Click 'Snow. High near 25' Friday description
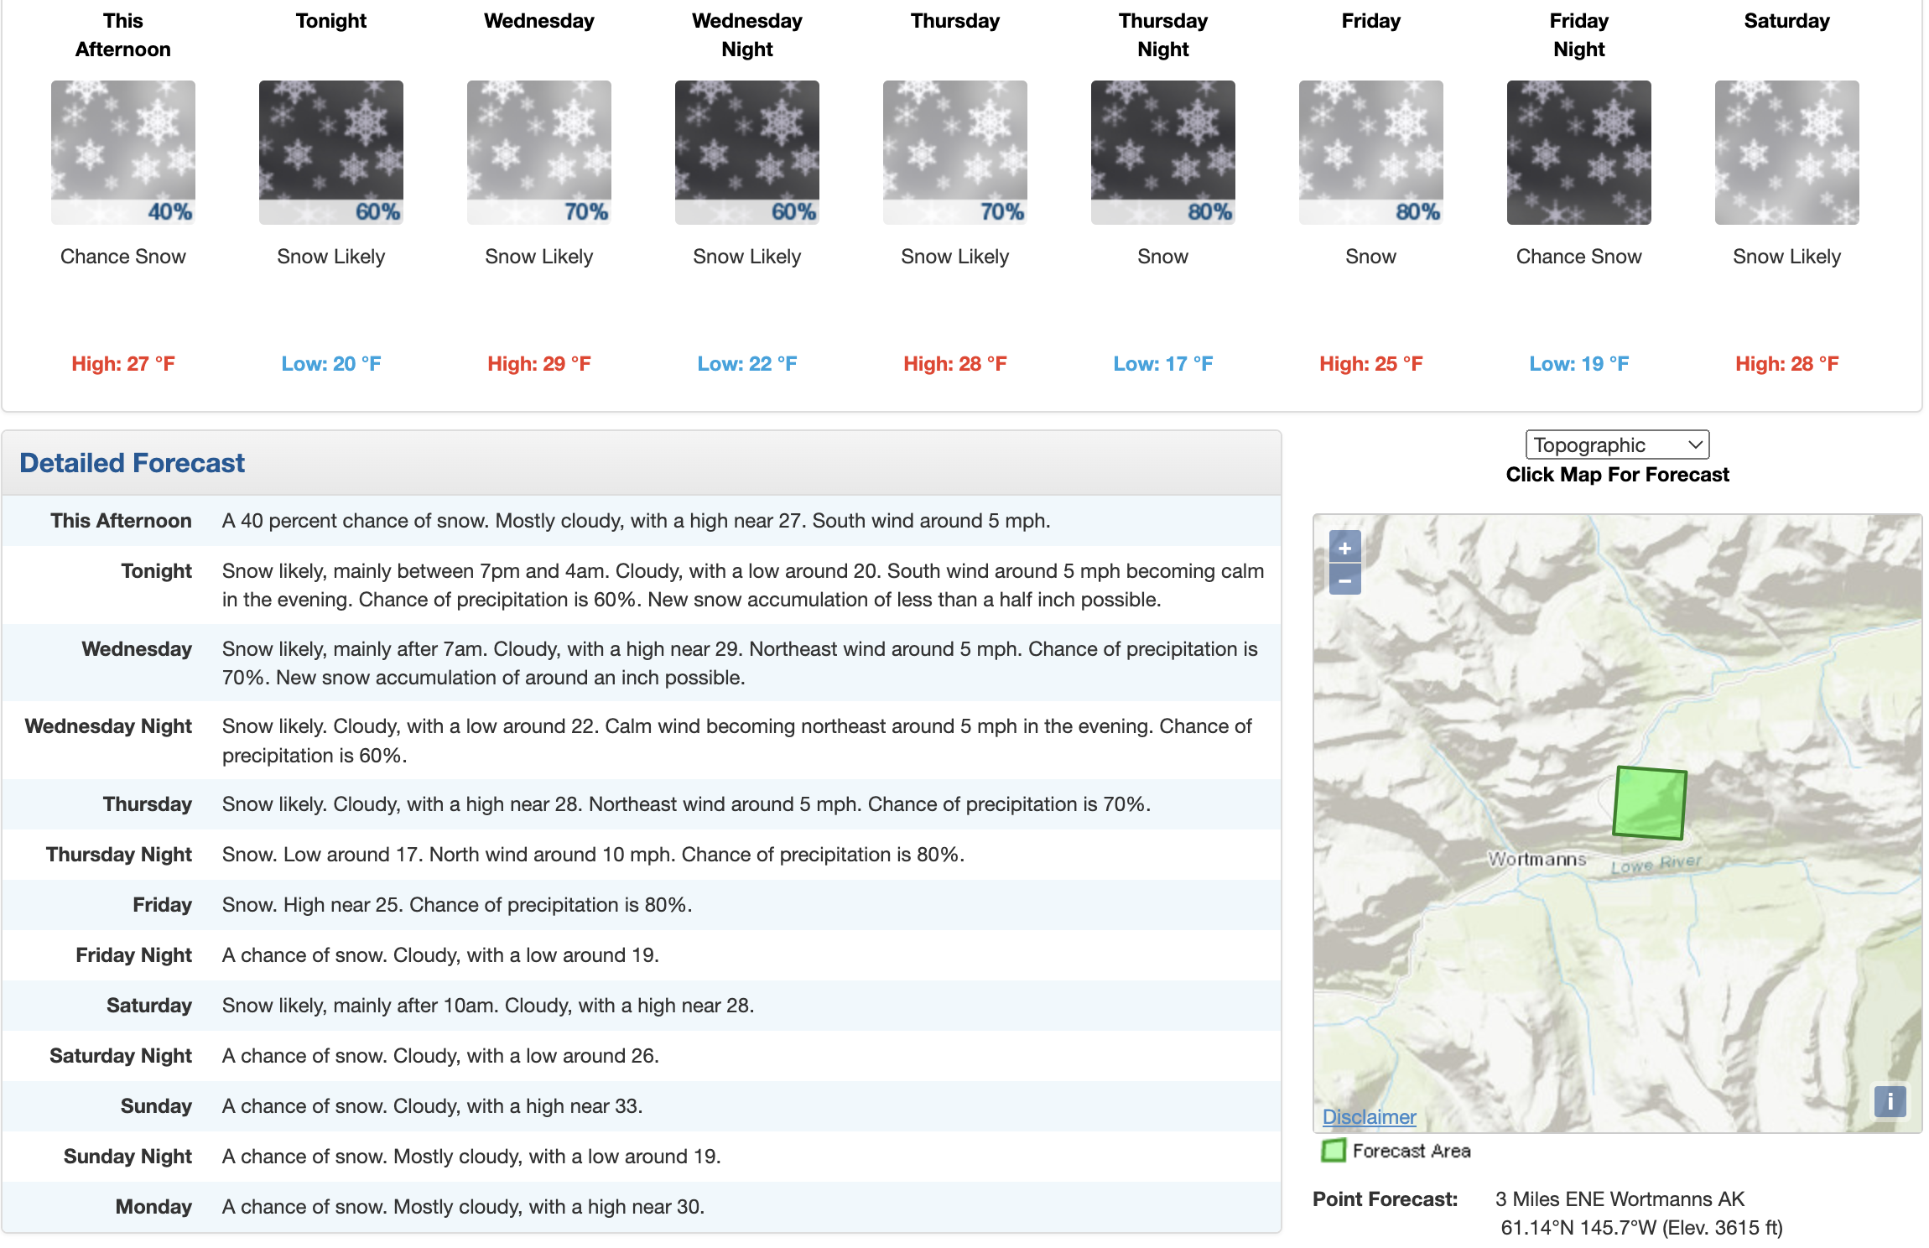The image size is (1929, 1248). (x=457, y=905)
